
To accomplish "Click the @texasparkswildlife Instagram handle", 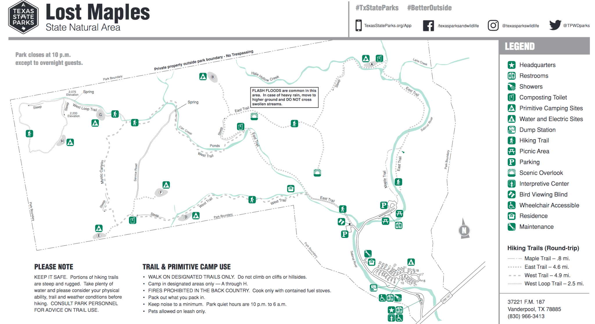I will click(521, 26).
